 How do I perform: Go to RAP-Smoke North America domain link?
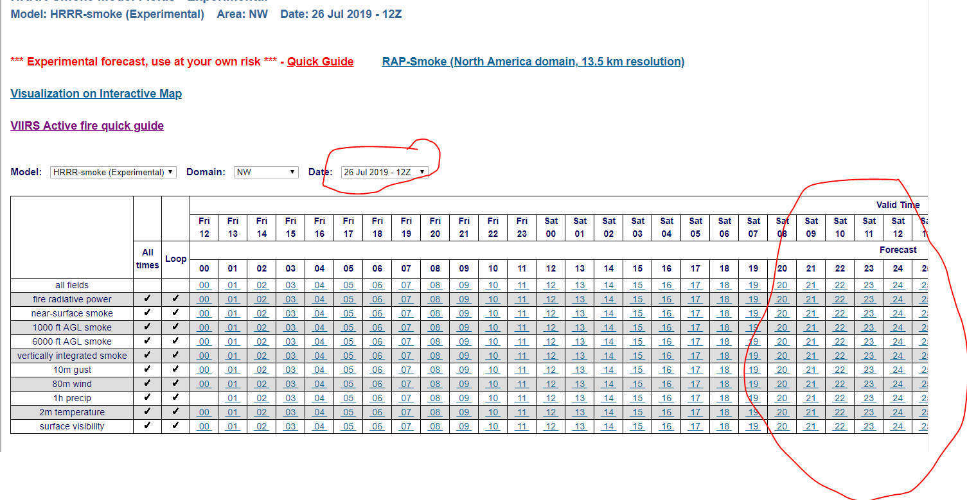click(x=533, y=62)
